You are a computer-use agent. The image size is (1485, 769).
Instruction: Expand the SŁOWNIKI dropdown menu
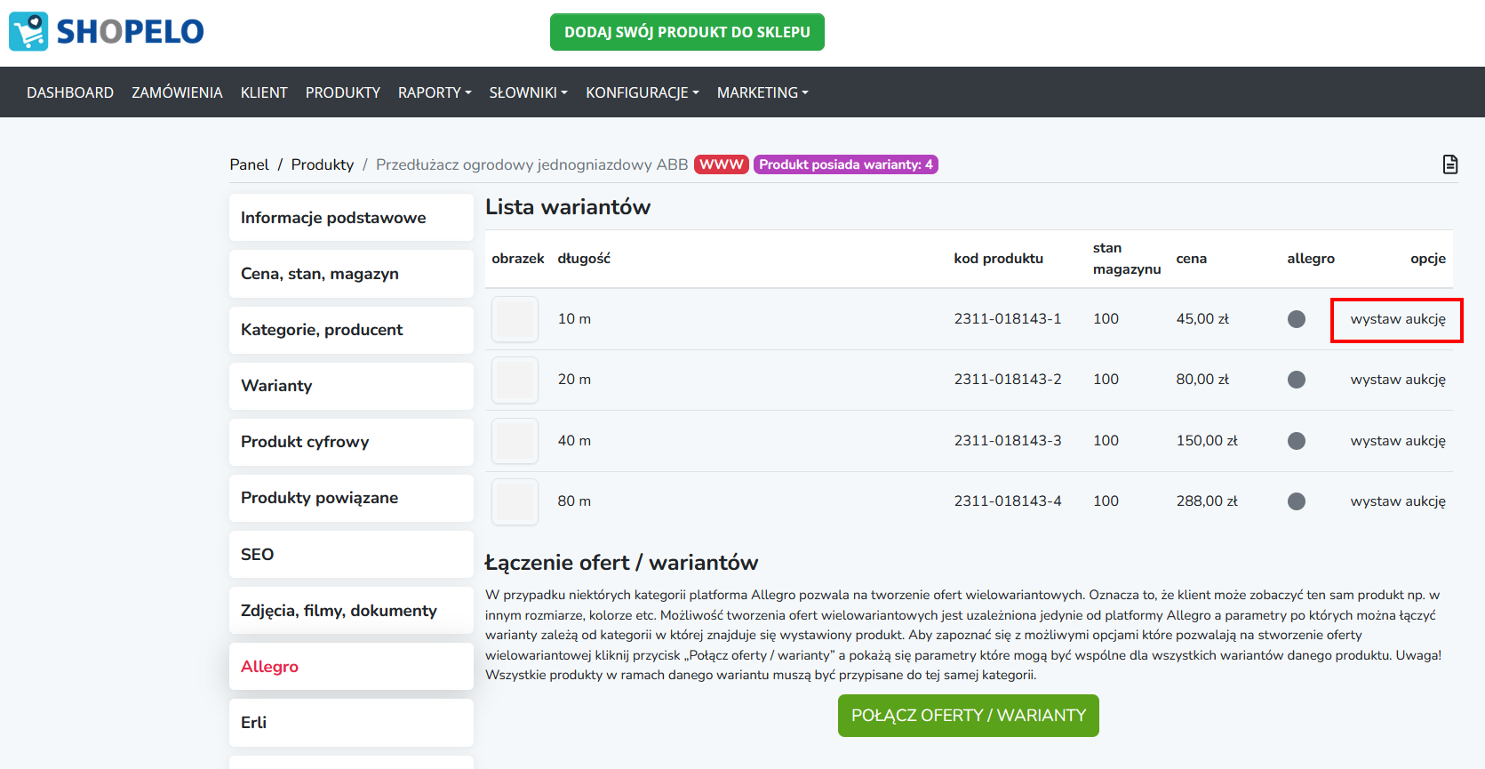pos(528,92)
